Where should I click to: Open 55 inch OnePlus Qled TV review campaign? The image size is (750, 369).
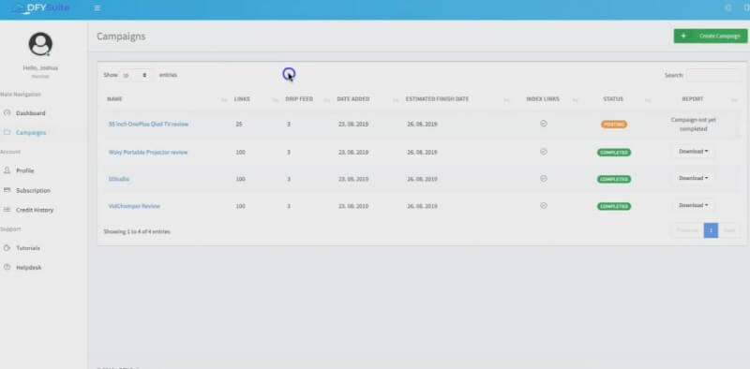click(148, 124)
